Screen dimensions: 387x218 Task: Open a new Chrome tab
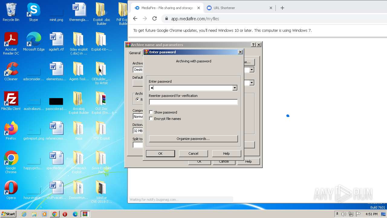[x=282, y=8]
